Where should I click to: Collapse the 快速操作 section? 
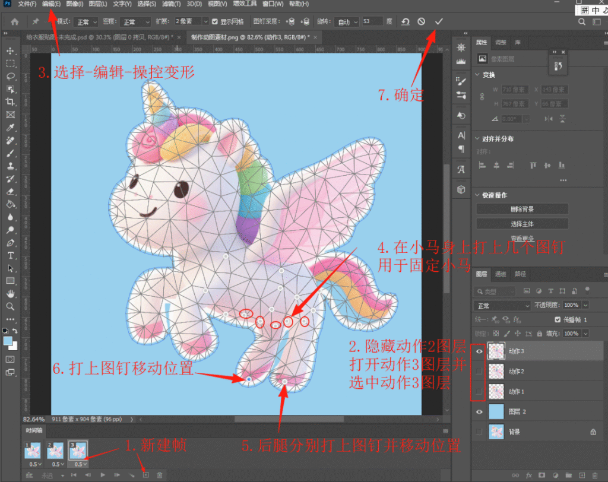click(x=477, y=195)
